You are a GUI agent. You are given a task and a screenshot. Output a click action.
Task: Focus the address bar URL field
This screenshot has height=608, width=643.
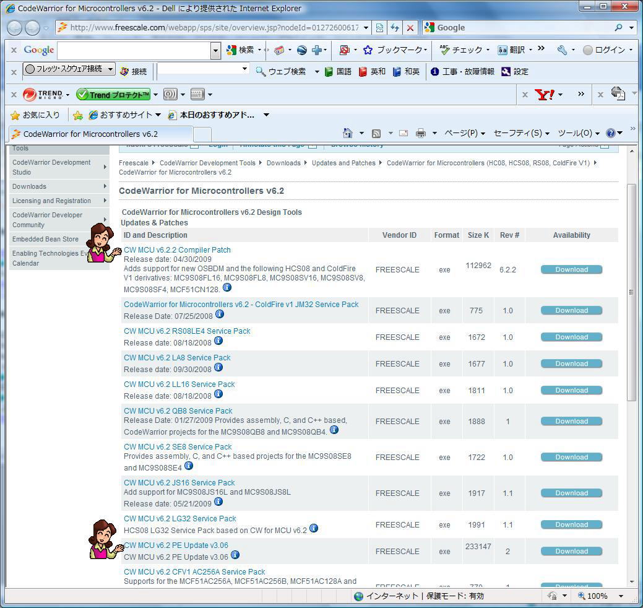click(x=214, y=28)
